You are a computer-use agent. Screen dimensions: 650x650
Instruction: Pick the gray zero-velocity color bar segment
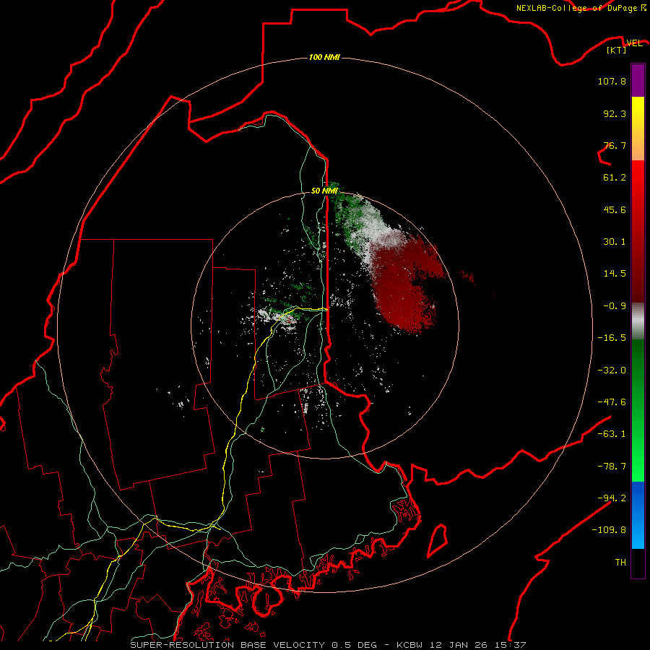pyautogui.click(x=638, y=320)
